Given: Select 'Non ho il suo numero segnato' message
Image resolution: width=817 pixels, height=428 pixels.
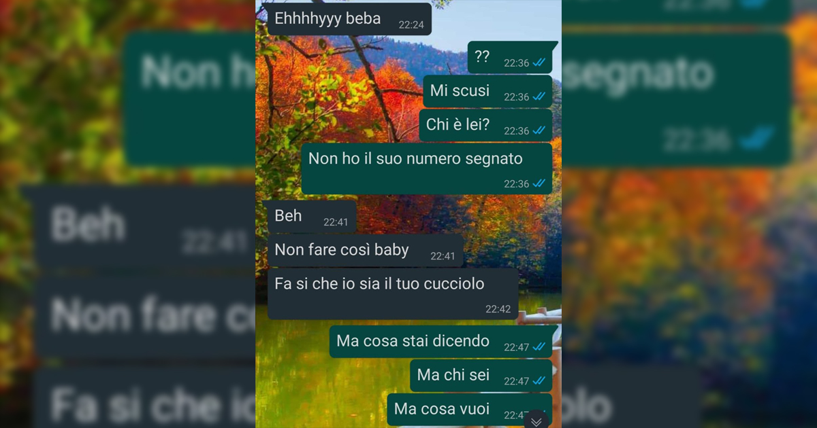Looking at the screenshot, I should 427,168.
